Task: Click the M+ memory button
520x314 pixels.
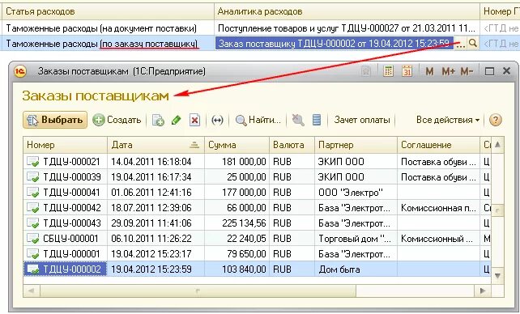Action: point(448,71)
